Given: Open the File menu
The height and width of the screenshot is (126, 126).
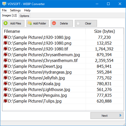Looking at the screenshot, I should 4,10.
